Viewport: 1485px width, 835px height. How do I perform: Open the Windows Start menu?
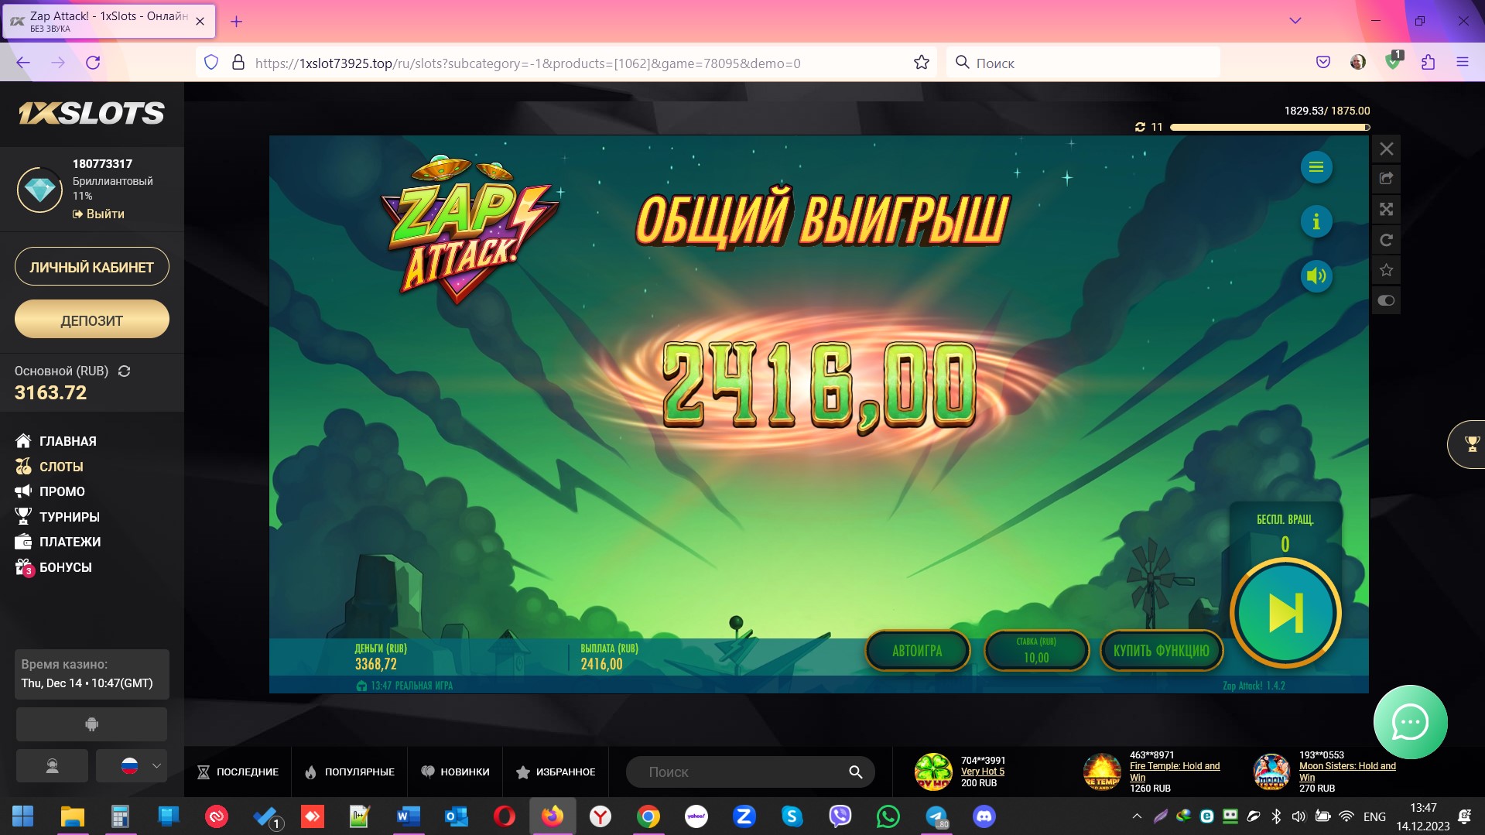click(x=23, y=816)
